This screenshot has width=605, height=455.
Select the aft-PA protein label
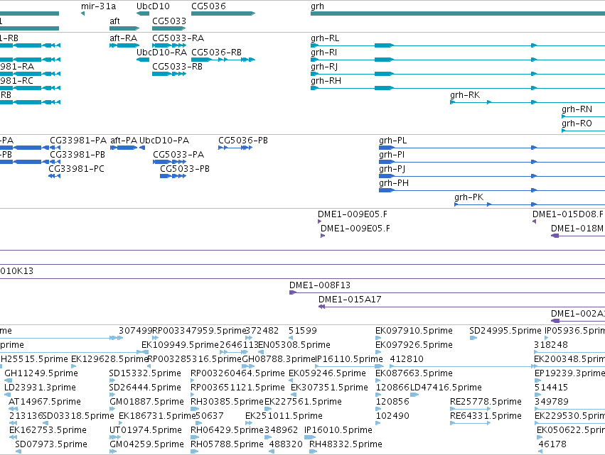pyautogui.click(x=124, y=141)
